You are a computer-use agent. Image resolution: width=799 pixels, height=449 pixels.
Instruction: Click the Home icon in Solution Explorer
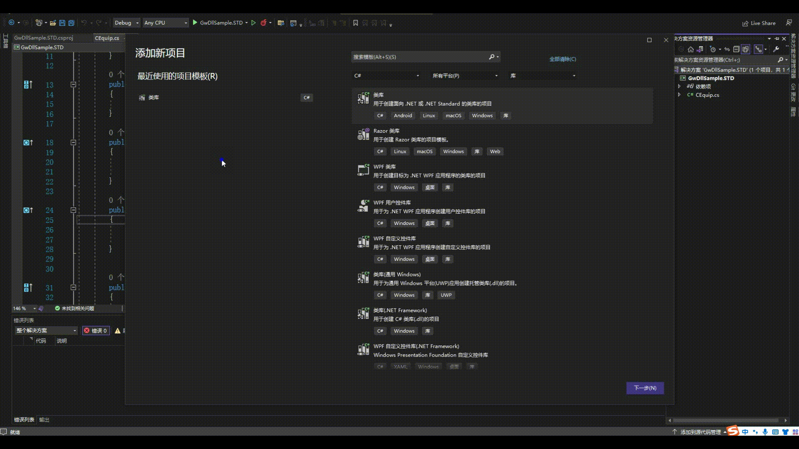(691, 49)
